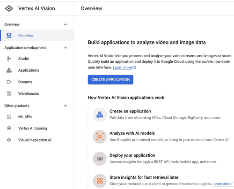Click the Visual Inspection AI icon
234x189 pixels.
click(9, 140)
